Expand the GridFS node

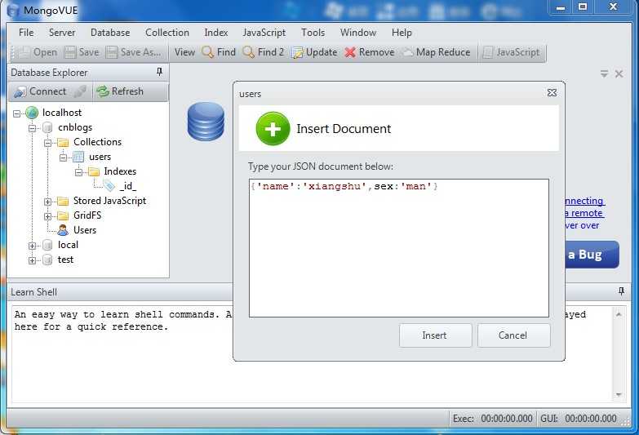click(x=47, y=216)
